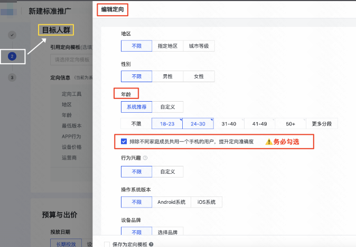356x247 pixels.
Task: Select 系统推荐 age mode
Action: (x=136, y=107)
